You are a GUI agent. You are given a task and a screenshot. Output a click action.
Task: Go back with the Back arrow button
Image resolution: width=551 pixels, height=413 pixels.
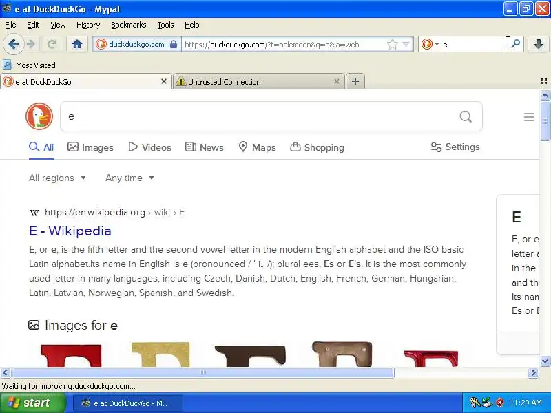pos(14,44)
